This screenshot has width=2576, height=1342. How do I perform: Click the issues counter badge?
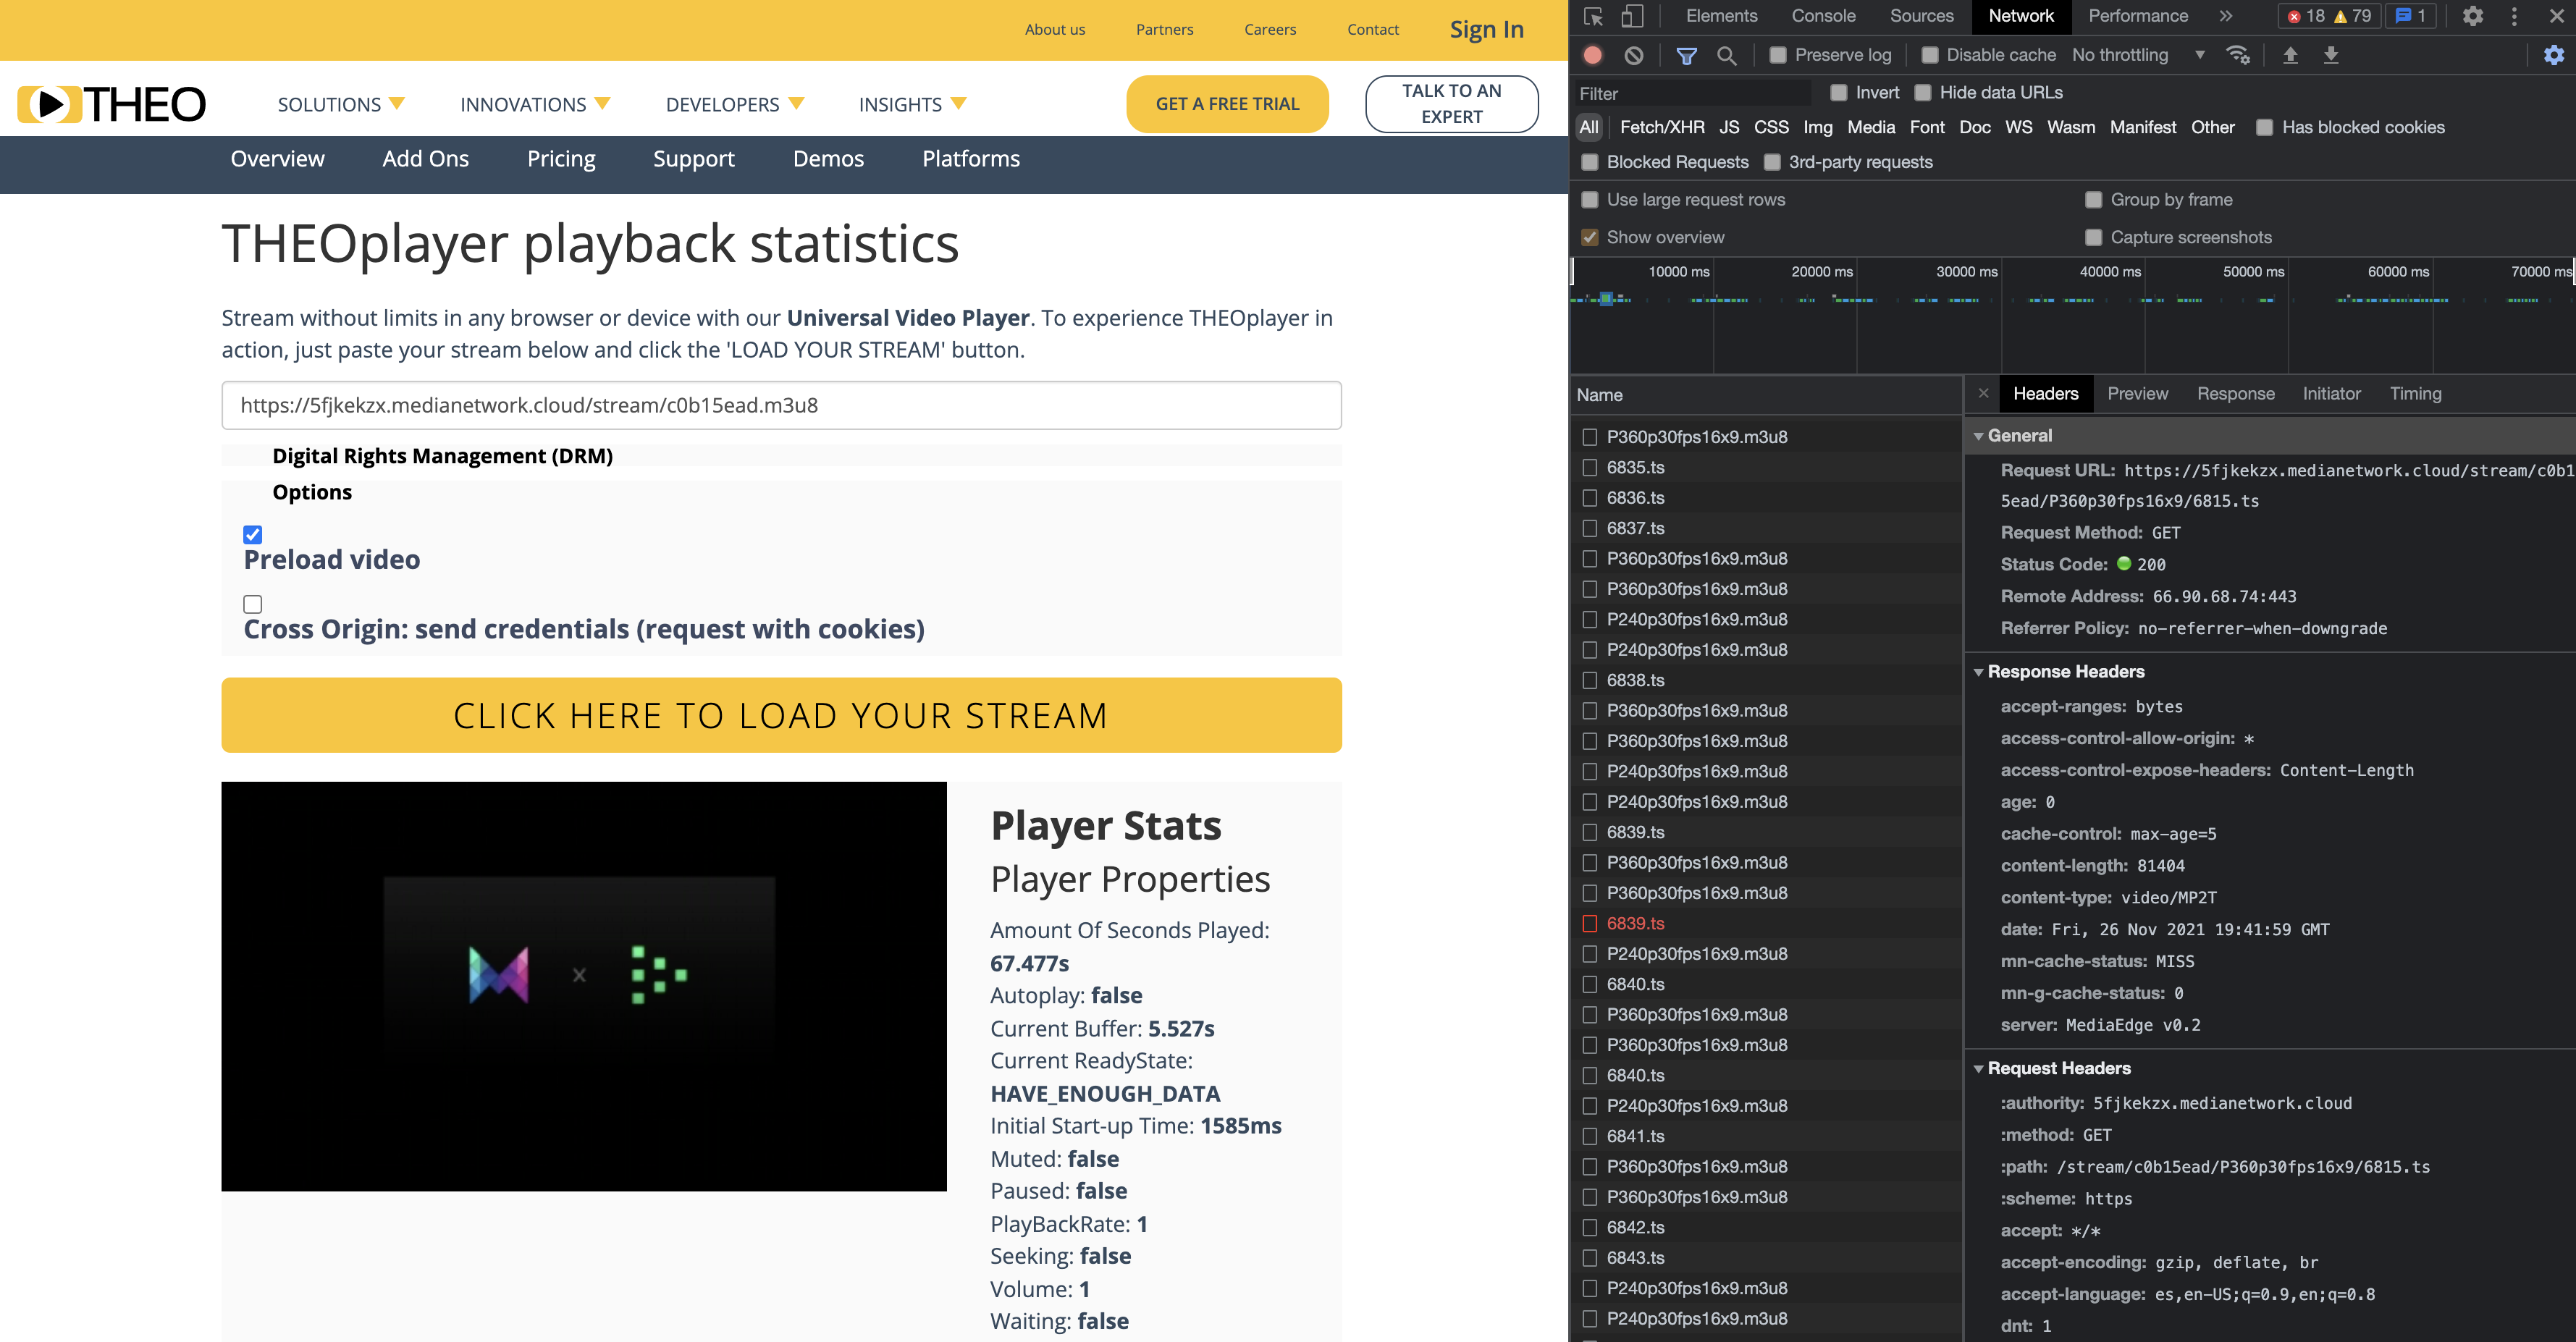coord(2410,16)
